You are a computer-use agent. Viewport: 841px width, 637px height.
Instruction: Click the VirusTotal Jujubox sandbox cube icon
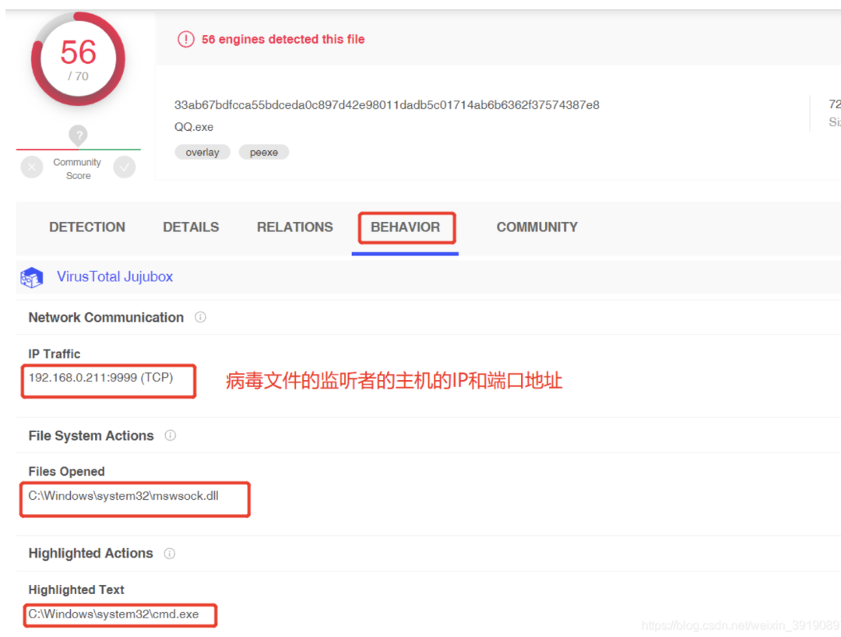32,277
